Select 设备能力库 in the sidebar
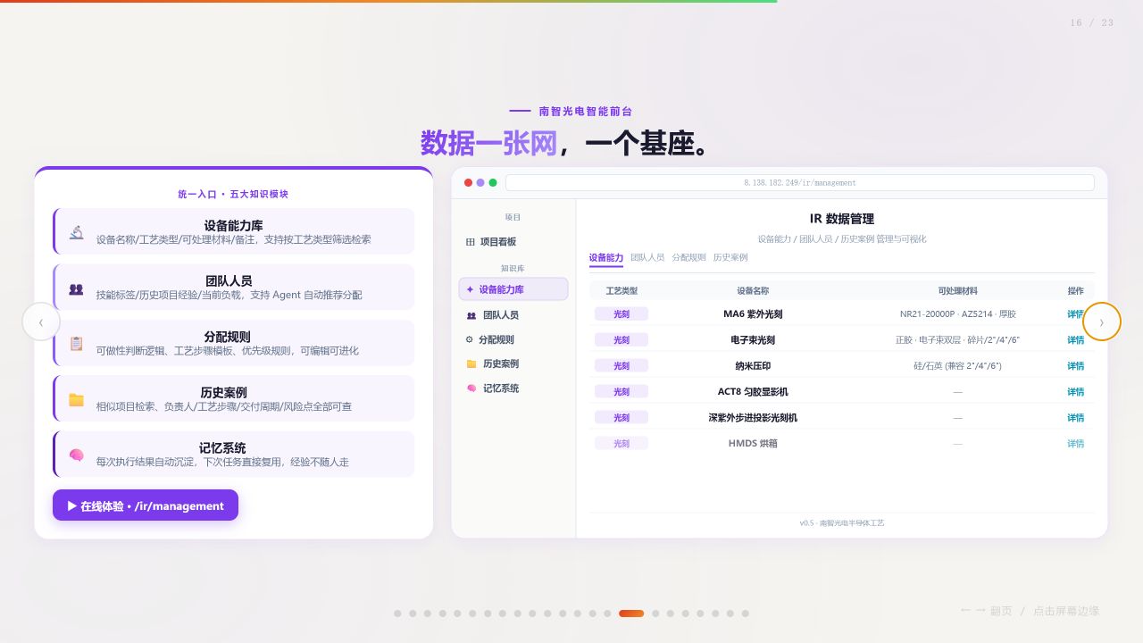Viewport: 1143px width, 643px height. [x=513, y=289]
